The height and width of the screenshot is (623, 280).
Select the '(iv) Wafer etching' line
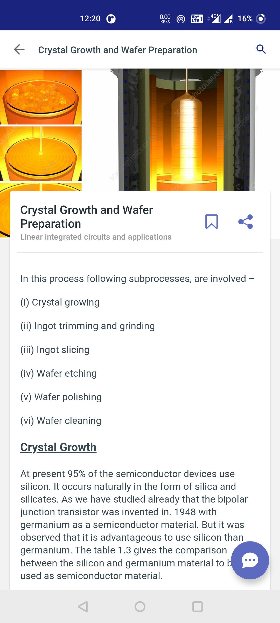[x=59, y=374]
